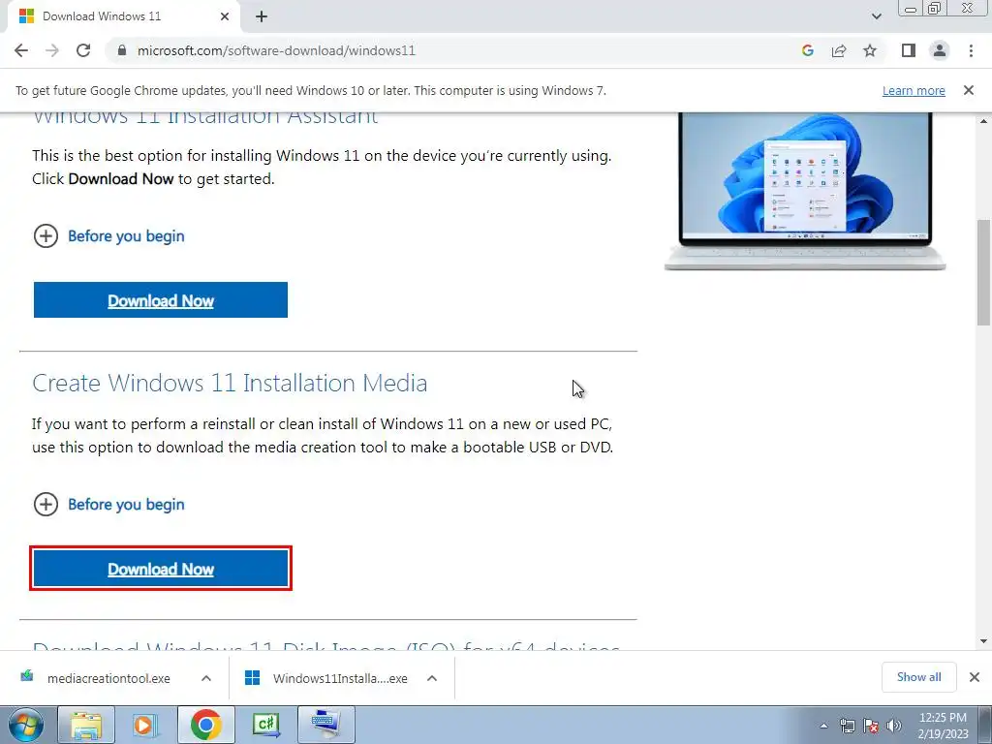Close the Download Windows 11 tab
Screen dimensions: 992x744
225,16
